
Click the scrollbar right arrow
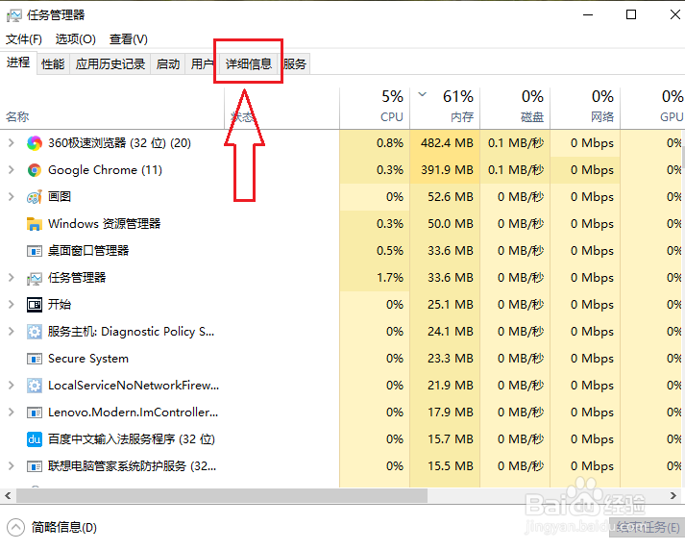coord(673,496)
